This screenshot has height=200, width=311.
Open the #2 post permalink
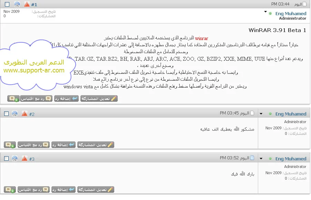[32, 114]
